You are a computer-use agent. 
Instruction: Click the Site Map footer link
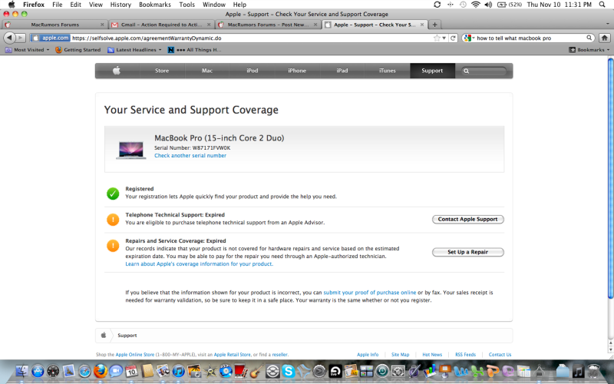(400, 355)
